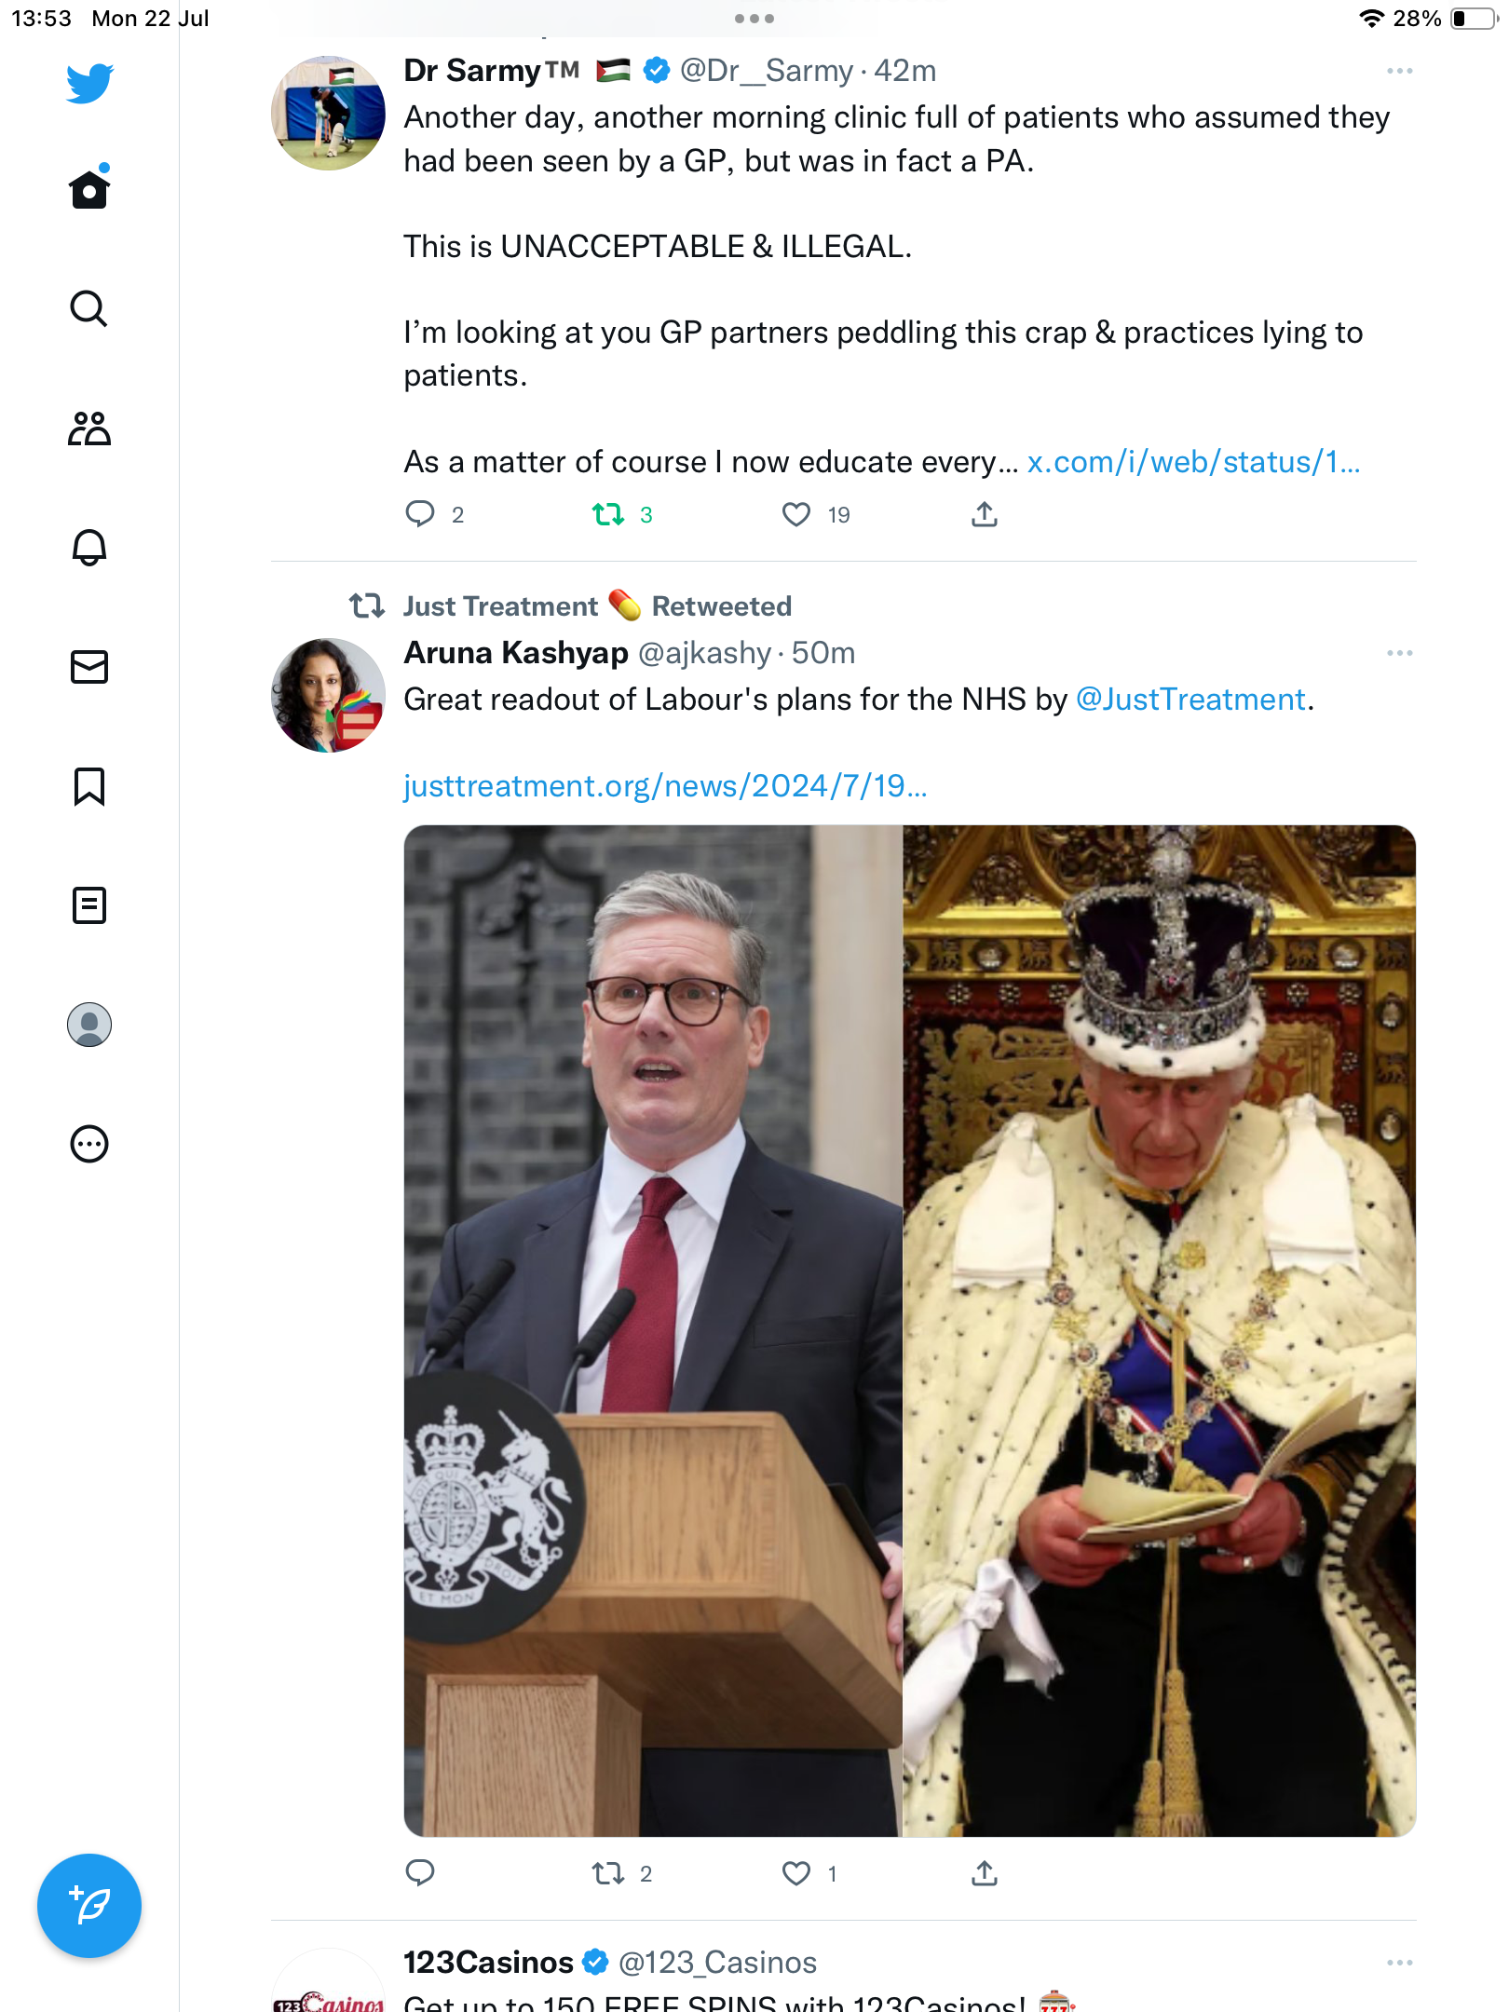Open Messages envelope icon
The height and width of the screenshot is (2012, 1509).
click(x=89, y=667)
